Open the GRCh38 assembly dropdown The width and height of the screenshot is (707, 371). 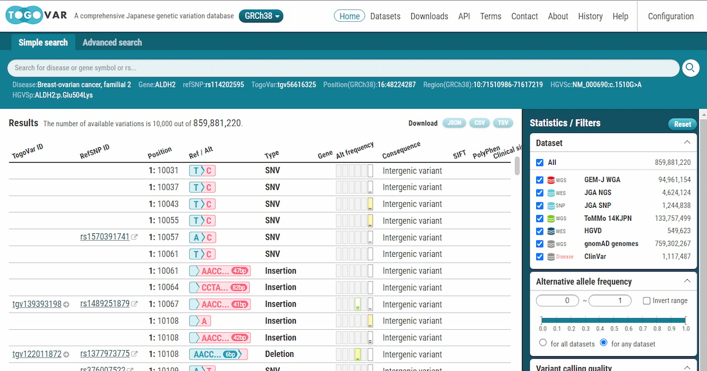point(261,16)
